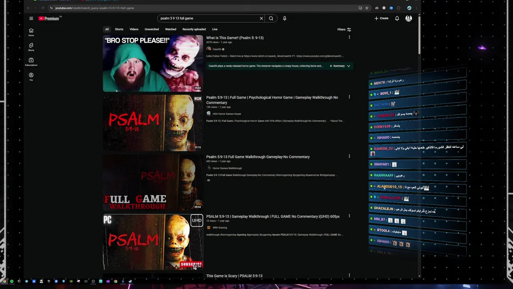Visit the CaseOh channel name link
Image resolution: width=513 pixels, height=289 pixels.
point(217,49)
